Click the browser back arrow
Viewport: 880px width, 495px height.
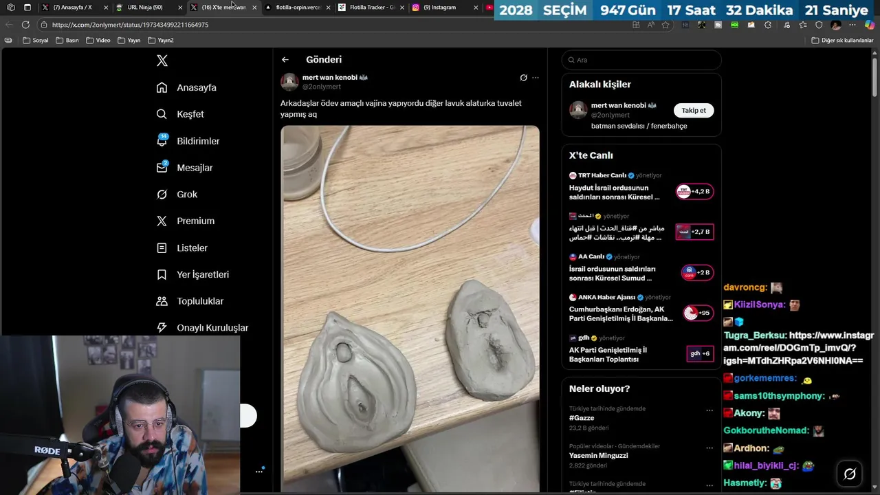[9, 25]
